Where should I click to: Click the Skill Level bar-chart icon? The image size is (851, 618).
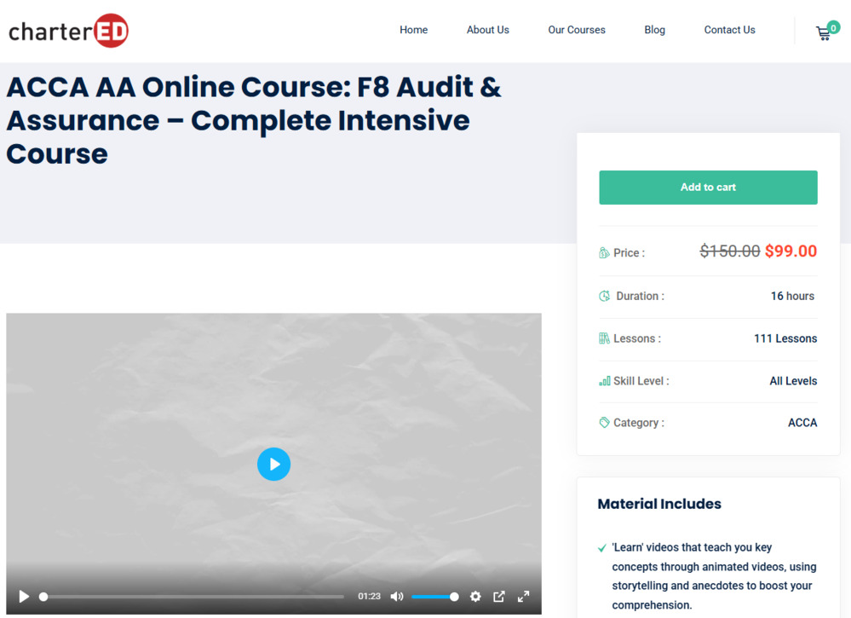[604, 381]
